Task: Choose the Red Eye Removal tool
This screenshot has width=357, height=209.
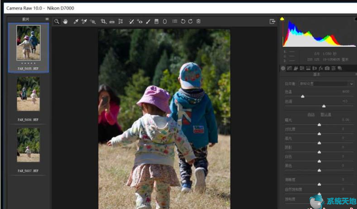Action: pos(140,21)
